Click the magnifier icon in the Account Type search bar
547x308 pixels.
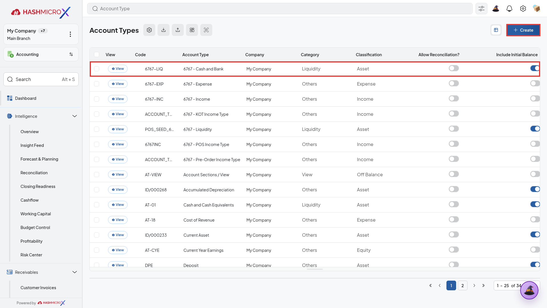coord(95,9)
